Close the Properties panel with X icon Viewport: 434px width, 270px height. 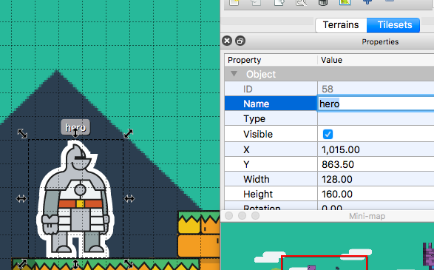pyautogui.click(x=227, y=41)
